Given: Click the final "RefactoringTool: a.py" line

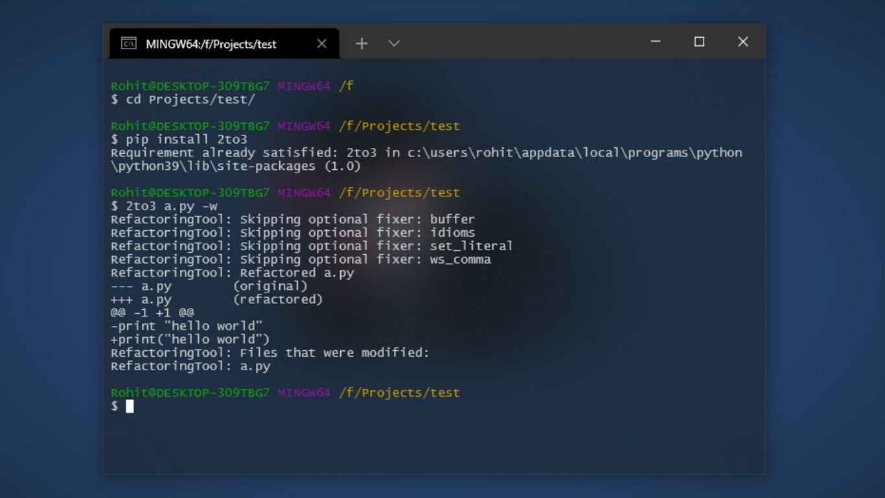Looking at the screenshot, I should [x=190, y=366].
